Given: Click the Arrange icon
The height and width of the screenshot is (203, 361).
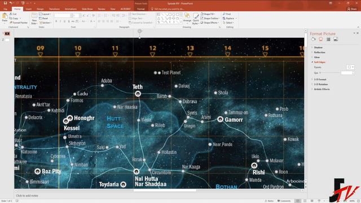Looking at the screenshot, I should pyautogui.click(x=187, y=18).
